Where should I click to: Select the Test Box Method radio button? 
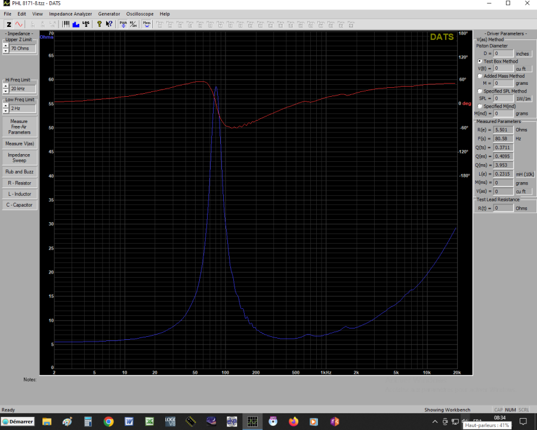pyautogui.click(x=480, y=62)
